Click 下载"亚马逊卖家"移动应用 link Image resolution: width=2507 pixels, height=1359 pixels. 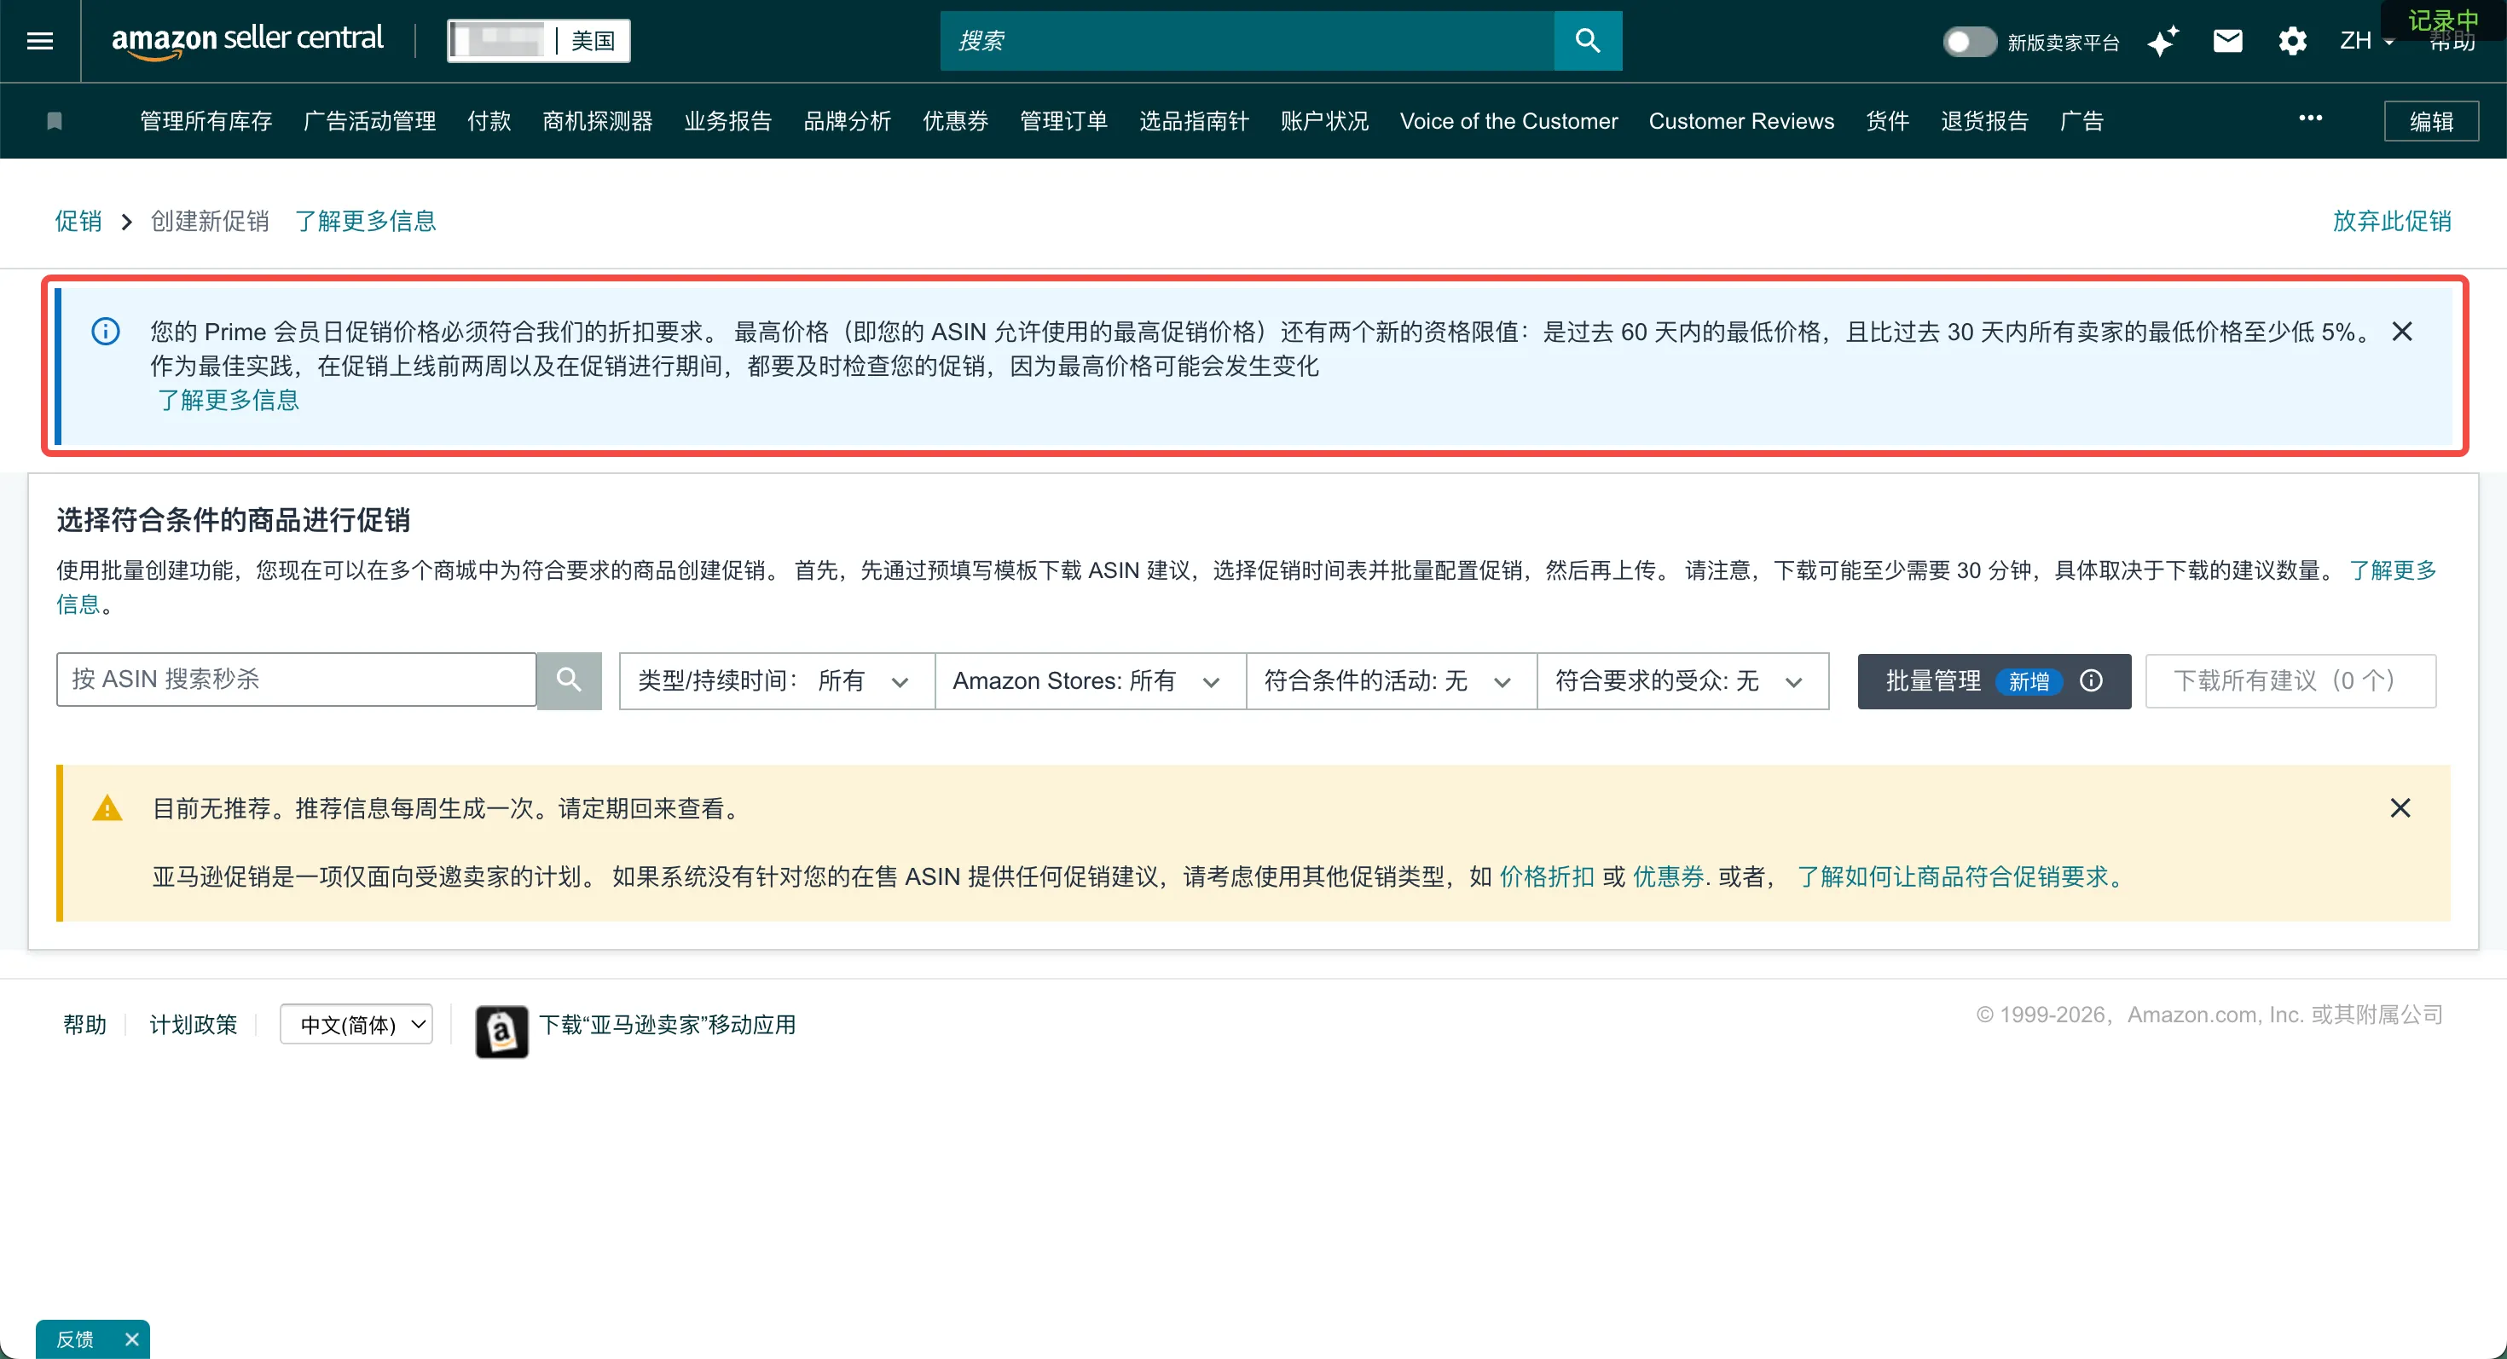[668, 1024]
